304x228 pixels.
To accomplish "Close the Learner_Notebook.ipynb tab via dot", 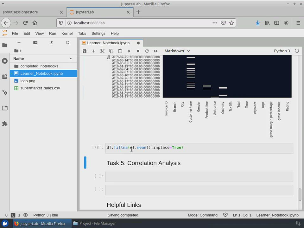I will coord(138,43).
